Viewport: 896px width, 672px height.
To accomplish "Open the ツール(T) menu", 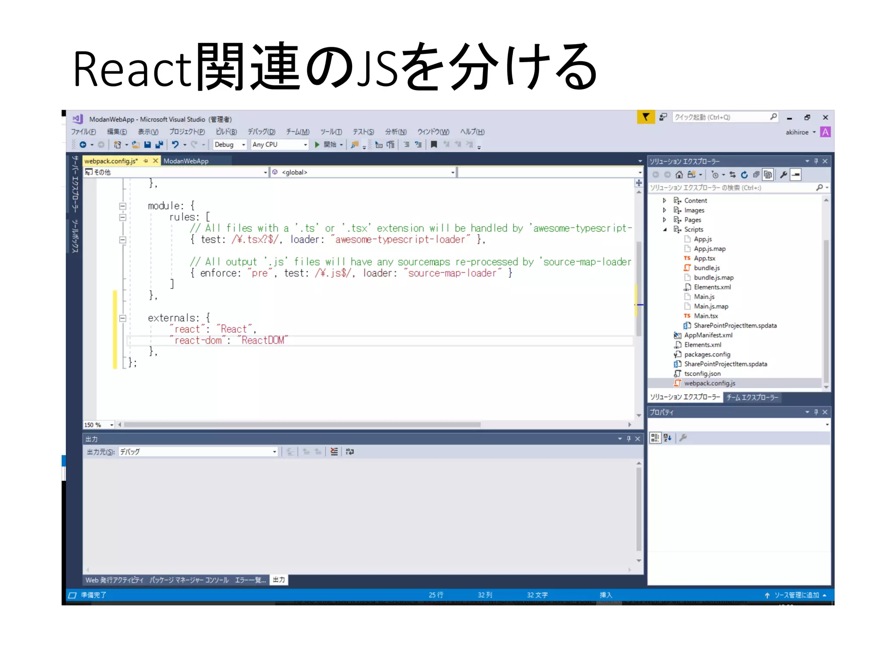I will [331, 132].
